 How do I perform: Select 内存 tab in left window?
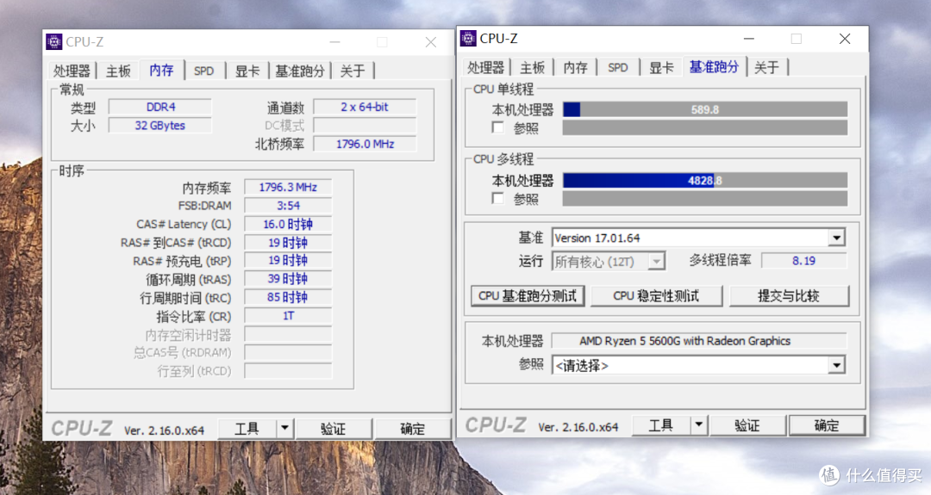[x=161, y=70]
